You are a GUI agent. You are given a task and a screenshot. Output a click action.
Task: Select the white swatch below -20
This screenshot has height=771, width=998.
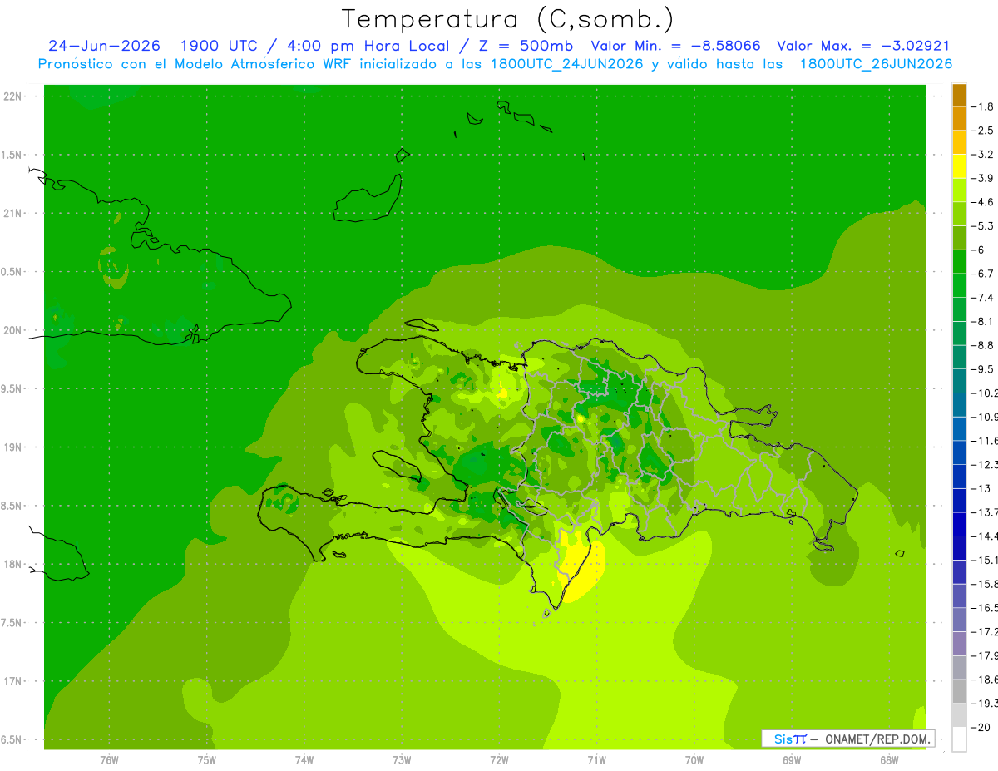[x=959, y=739]
